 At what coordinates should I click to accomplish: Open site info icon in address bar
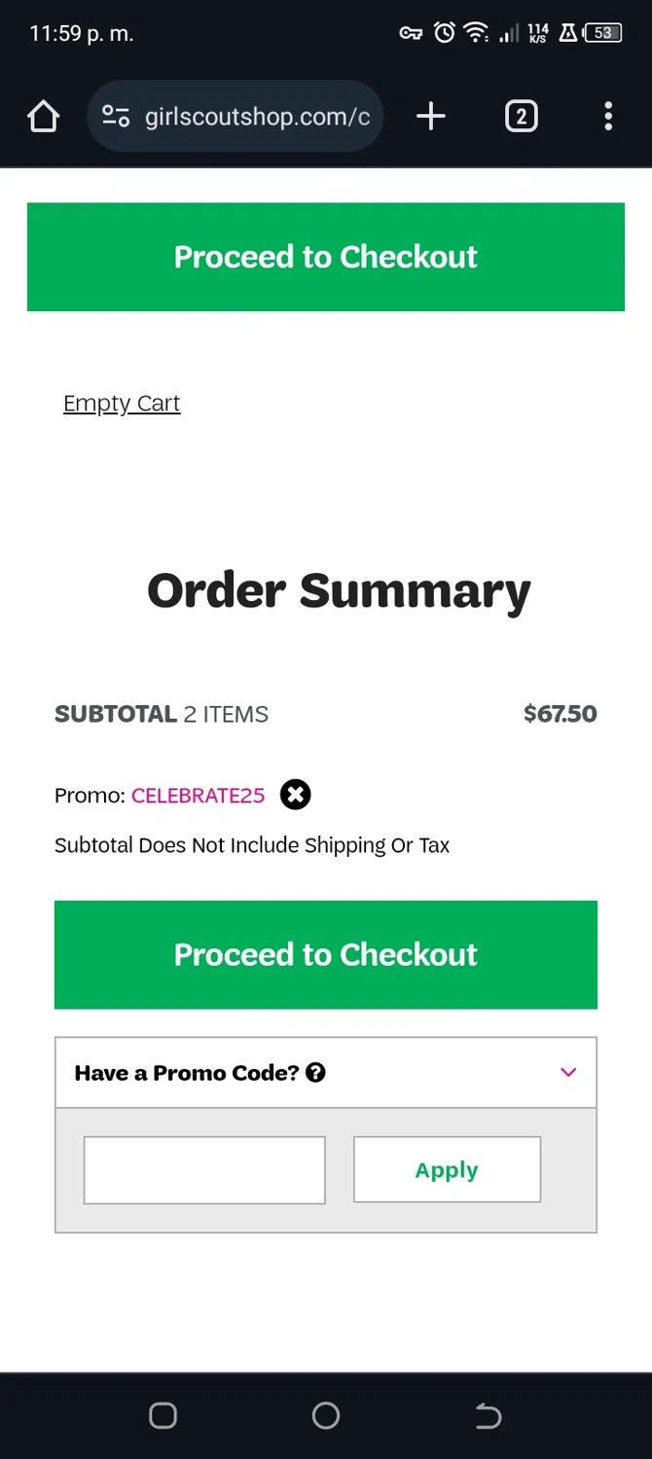[116, 117]
